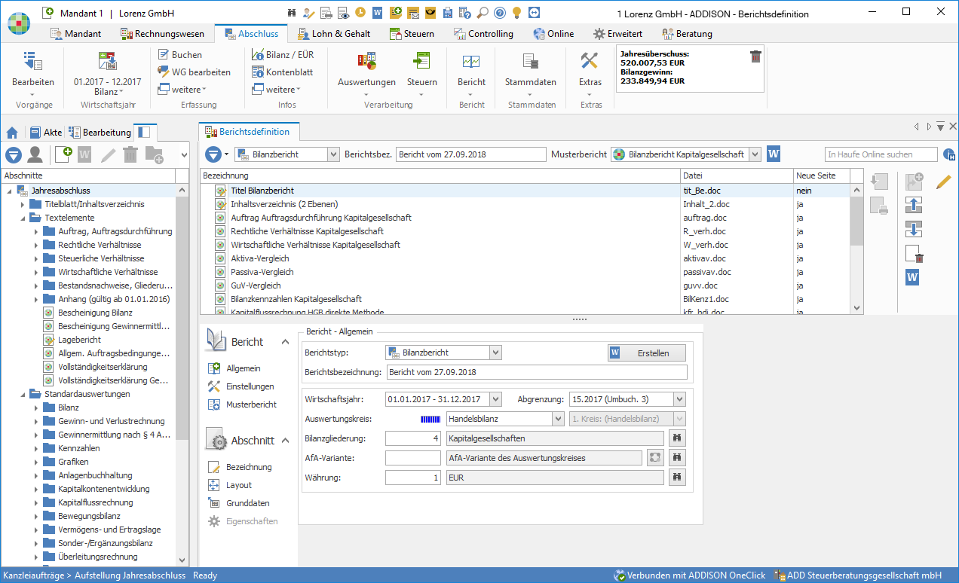Click the blue Word icon beside the Musterbericht dropdown
The width and height of the screenshot is (959, 583).
(774, 154)
